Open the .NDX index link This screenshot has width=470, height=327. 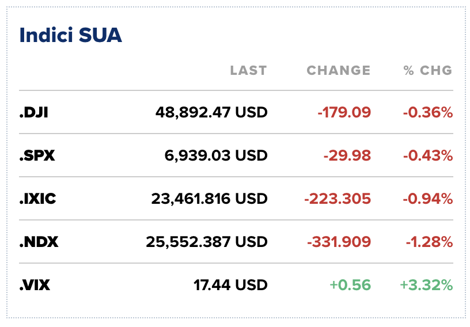pos(39,242)
